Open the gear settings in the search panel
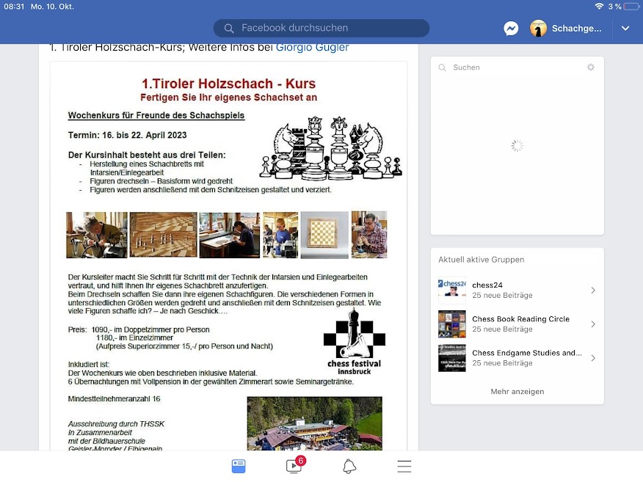This screenshot has width=643, height=482. click(590, 67)
